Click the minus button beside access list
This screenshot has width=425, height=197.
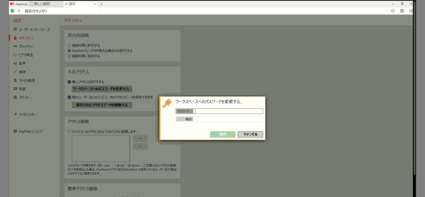tap(140, 147)
